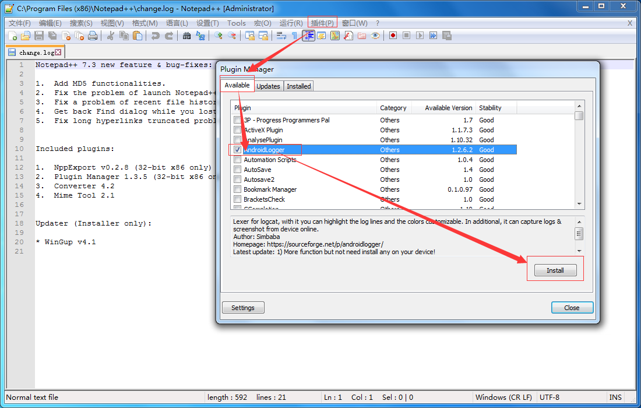Image resolution: width=641 pixels, height=408 pixels.
Task: Start recording a macro
Action: click(x=393, y=36)
